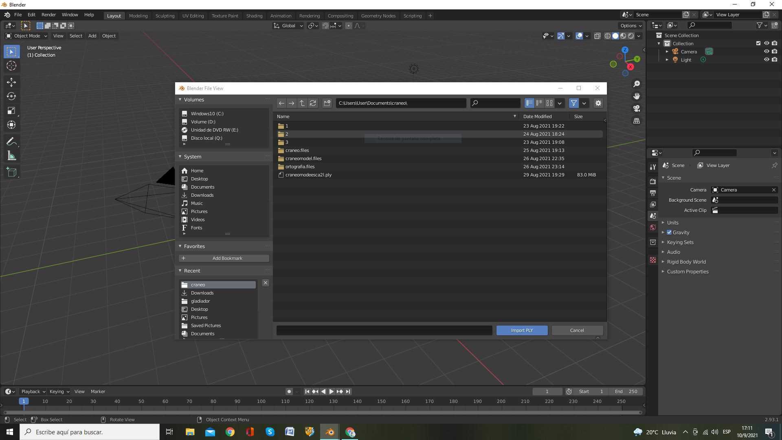Hide the Camera in outliner viewport

(766, 51)
